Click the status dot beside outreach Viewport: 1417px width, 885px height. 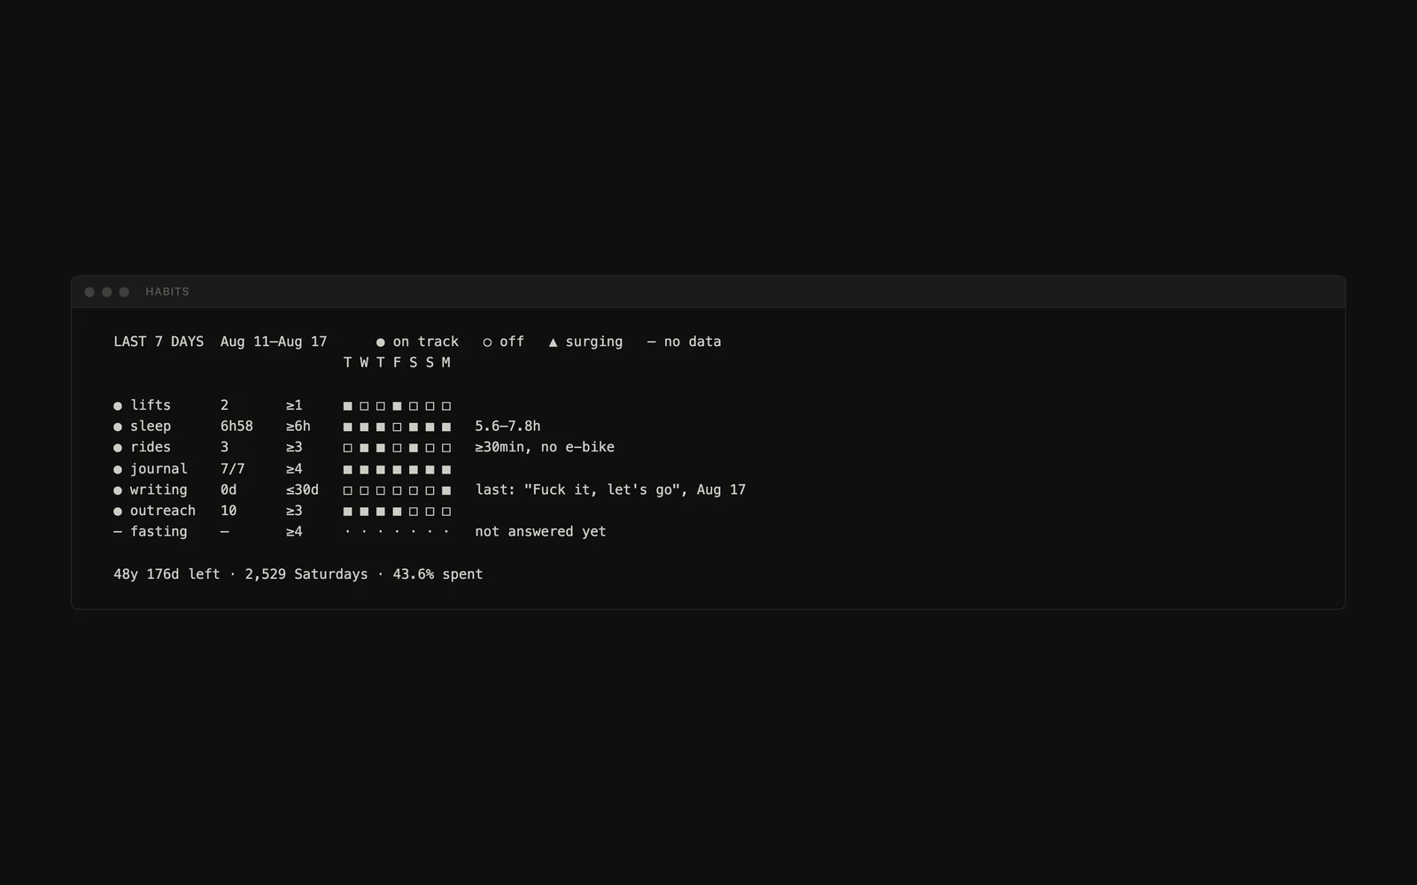(x=118, y=512)
